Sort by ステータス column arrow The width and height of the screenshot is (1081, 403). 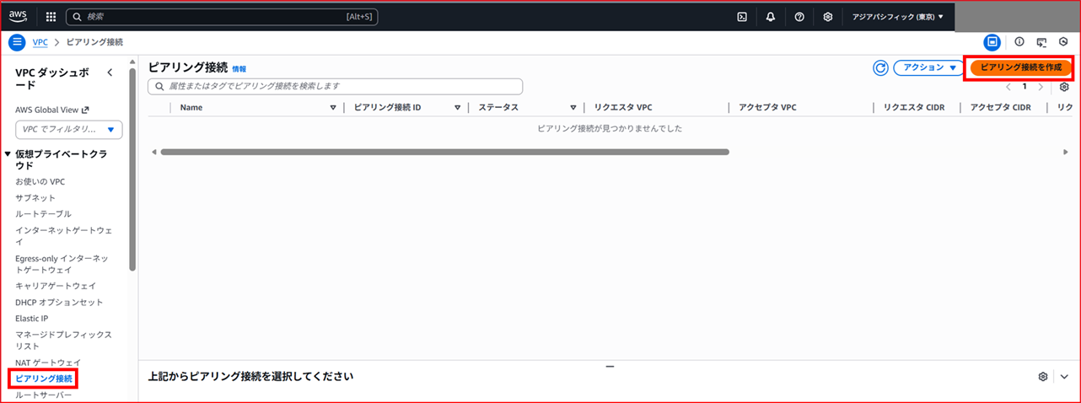coord(573,108)
